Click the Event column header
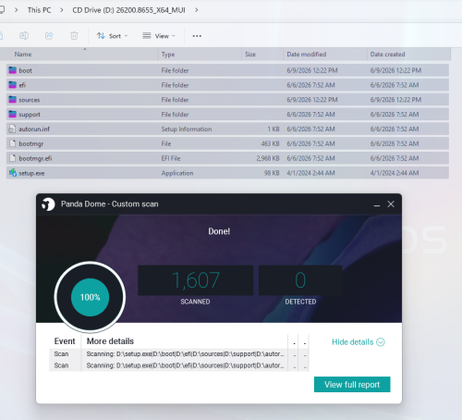 [65, 341]
